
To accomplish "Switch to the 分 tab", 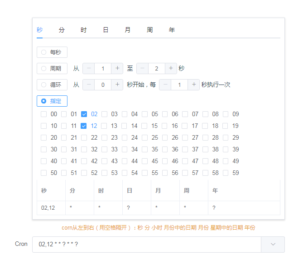I will click(62, 30).
